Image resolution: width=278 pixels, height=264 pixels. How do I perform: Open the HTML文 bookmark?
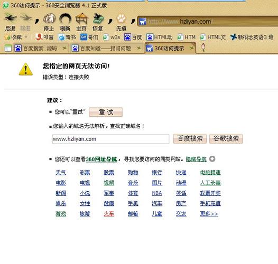coord(213,37)
